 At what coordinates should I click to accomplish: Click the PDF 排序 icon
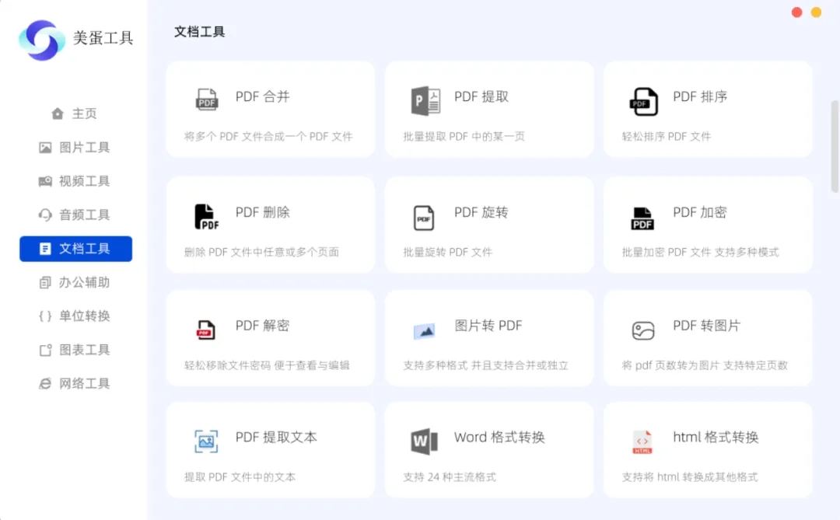643,99
